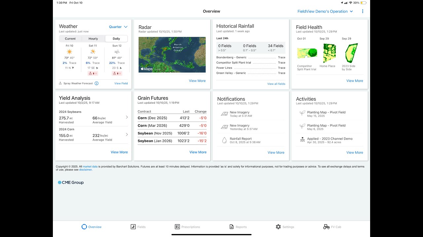423x237 pixels.
Task: Go to the Settings tab label
Action: (288, 227)
